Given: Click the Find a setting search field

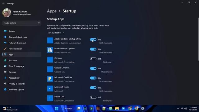Looking at the screenshot, I should pyautogui.click(x=22, y=23).
